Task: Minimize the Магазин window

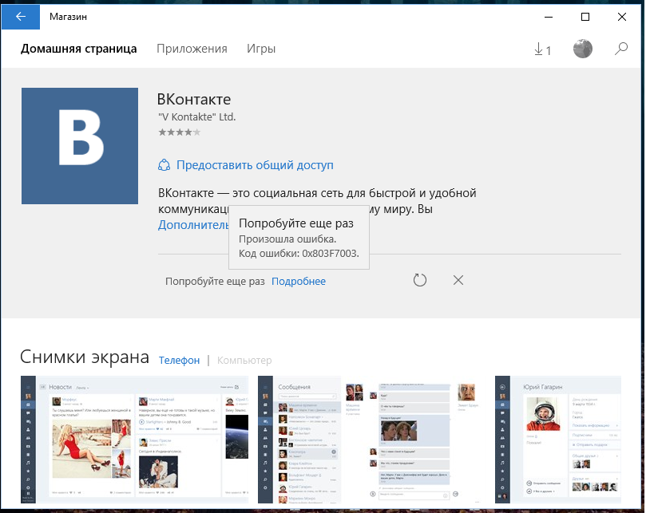Action: pos(549,17)
